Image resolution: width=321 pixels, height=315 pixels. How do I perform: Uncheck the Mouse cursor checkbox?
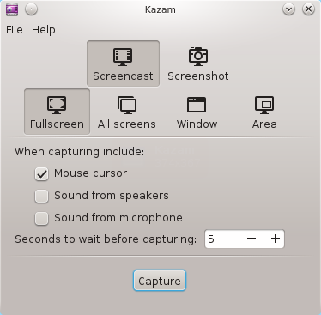coord(41,173)
